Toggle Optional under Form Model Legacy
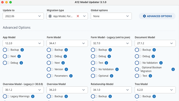This screenshot has height=101, width=179. pyautogui.click(x=94, y=76)
